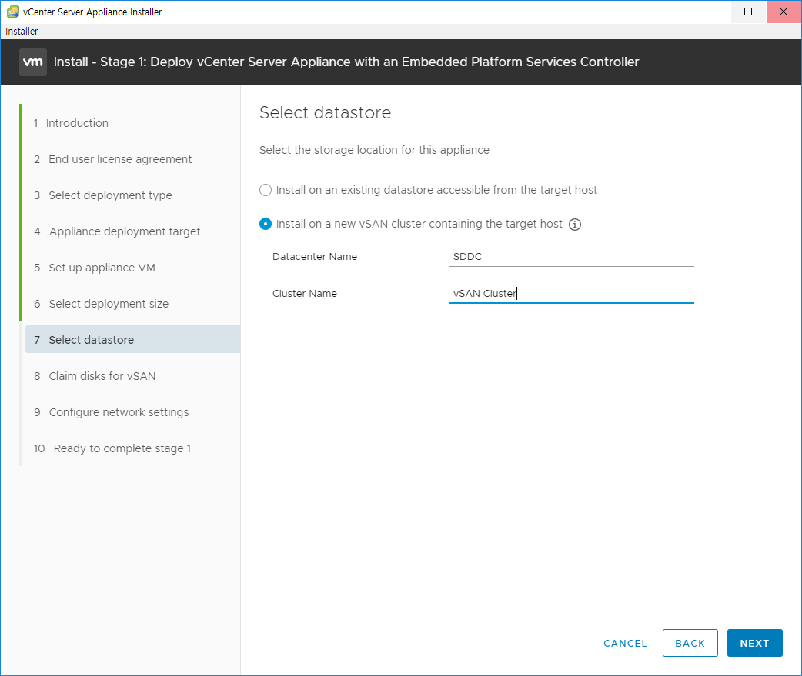Click the Datacenter Name label
Viewport: 802px width, 676px height.
click(315, 257)
